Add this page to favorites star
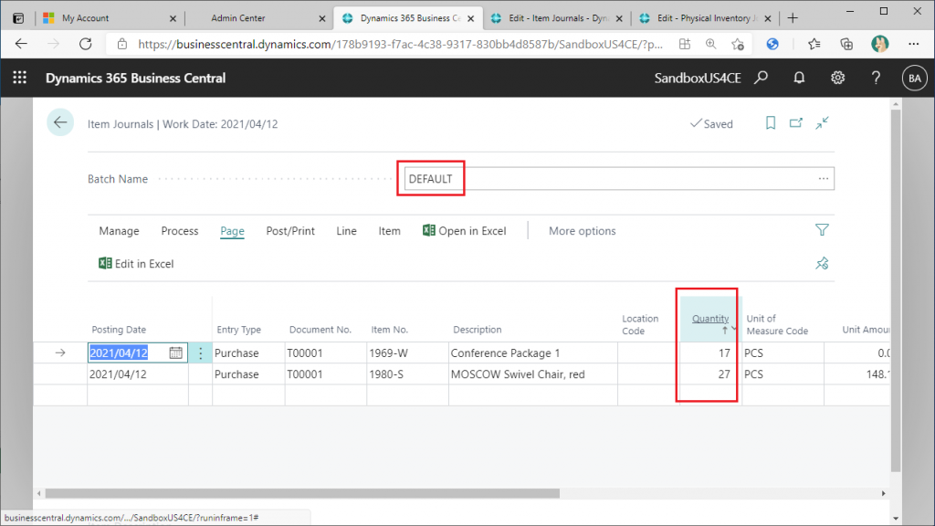 738,44
